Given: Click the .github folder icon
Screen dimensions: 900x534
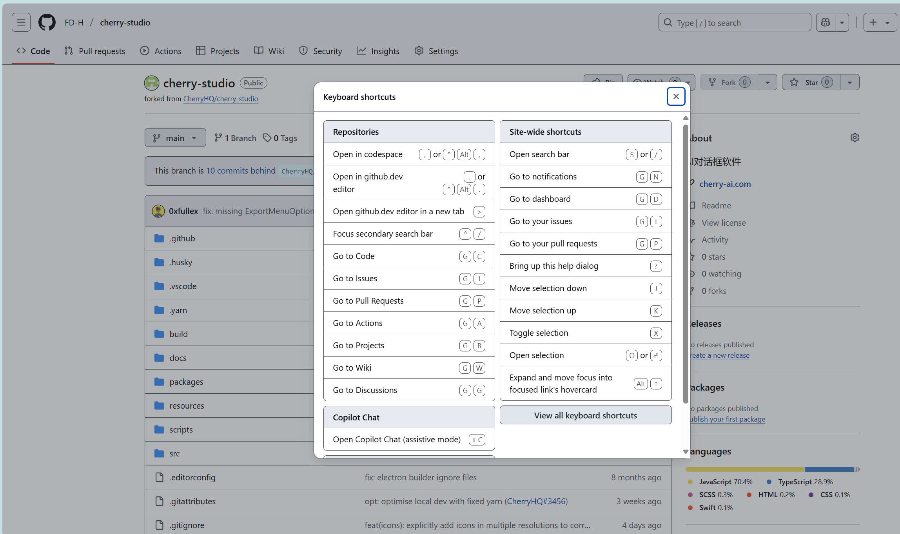Looking at the screenshot, I should click(159, 238).
